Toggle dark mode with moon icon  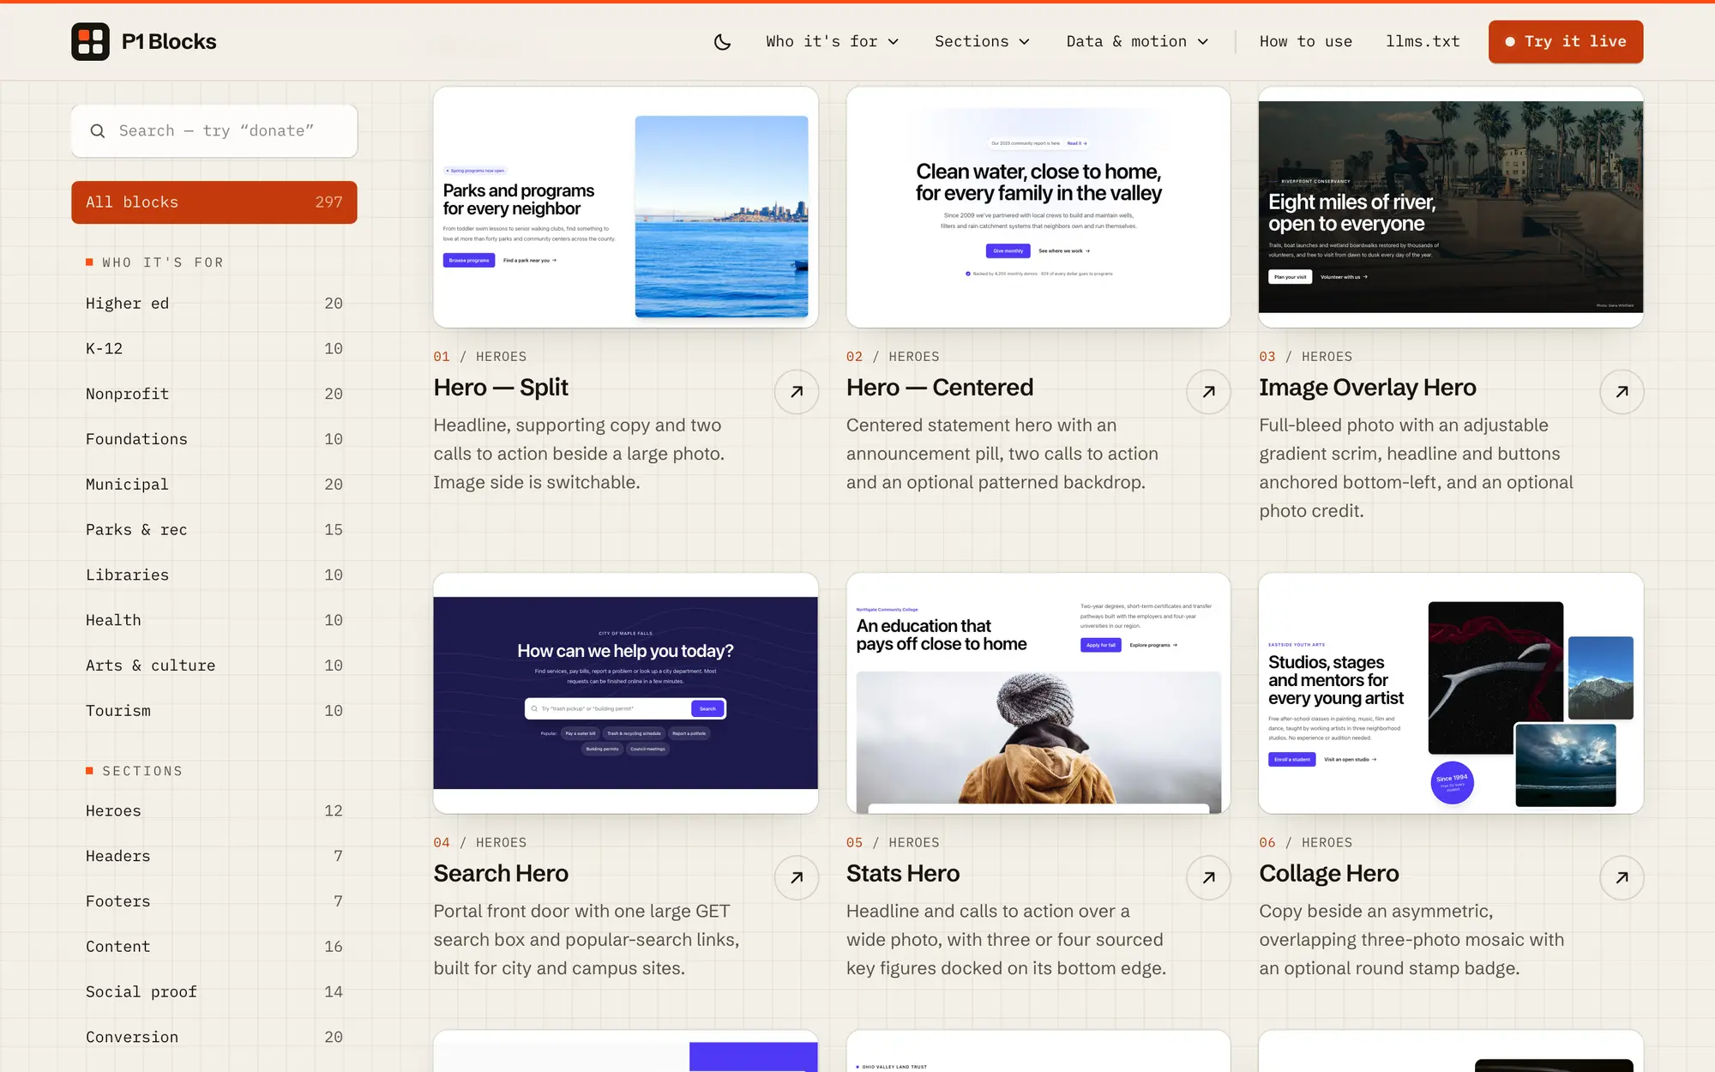coord(723,41)
